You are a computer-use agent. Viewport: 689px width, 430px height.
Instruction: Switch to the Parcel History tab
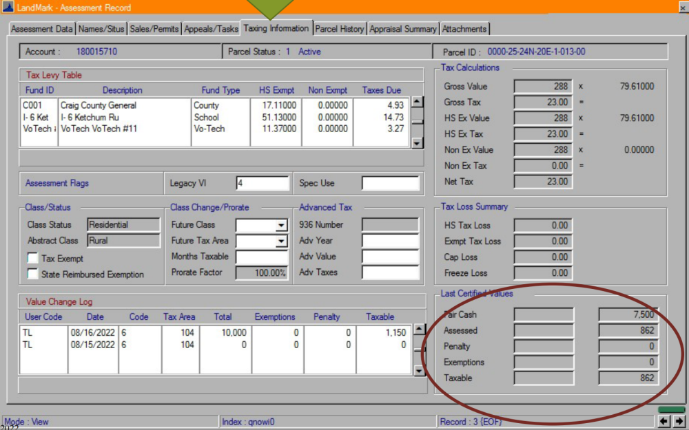click(x=340, y=29)
